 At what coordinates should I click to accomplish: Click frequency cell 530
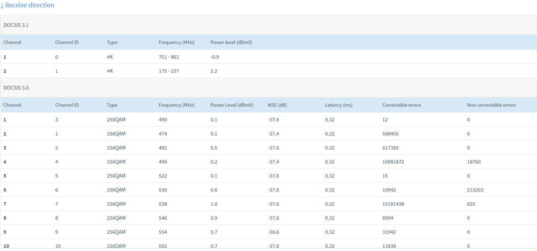163,190
